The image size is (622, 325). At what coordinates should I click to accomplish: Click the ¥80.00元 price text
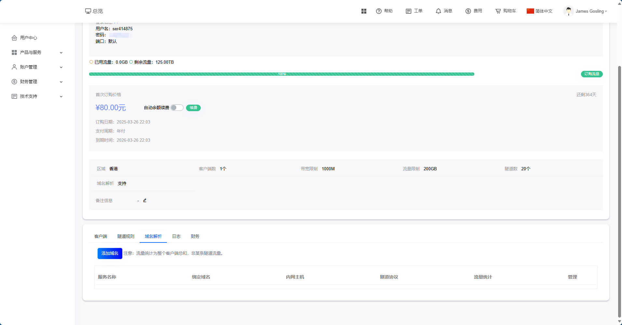click(x=111, y=108)
